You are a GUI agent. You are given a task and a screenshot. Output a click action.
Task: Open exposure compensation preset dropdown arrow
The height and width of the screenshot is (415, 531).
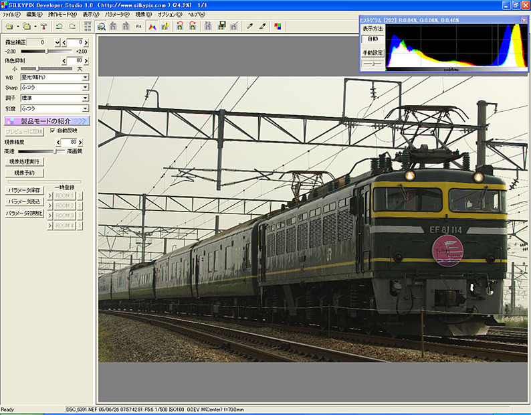click(x=58, y=42)
